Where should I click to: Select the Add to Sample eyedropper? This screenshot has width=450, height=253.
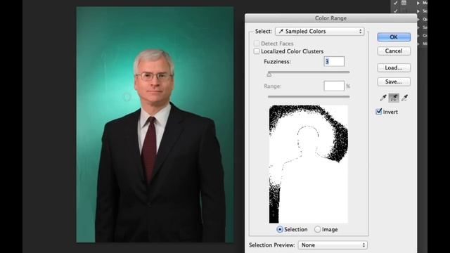click(394, 98)
